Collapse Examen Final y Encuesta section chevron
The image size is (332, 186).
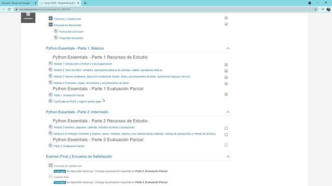coord(228,157)
